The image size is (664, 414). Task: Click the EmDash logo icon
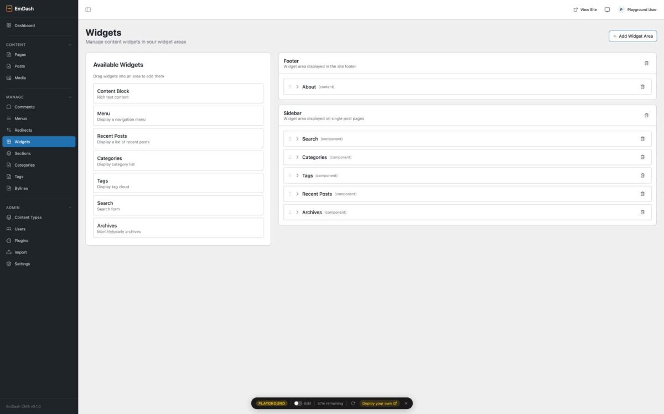(x=9, y=8)
